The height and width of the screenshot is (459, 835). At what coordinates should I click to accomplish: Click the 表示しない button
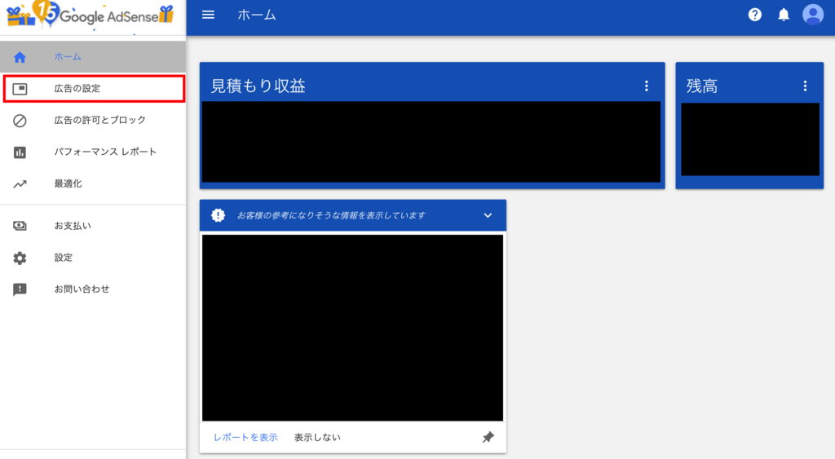point(317,437)
